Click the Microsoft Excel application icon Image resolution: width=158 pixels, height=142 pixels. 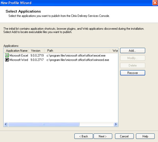[x=7, y=55]
